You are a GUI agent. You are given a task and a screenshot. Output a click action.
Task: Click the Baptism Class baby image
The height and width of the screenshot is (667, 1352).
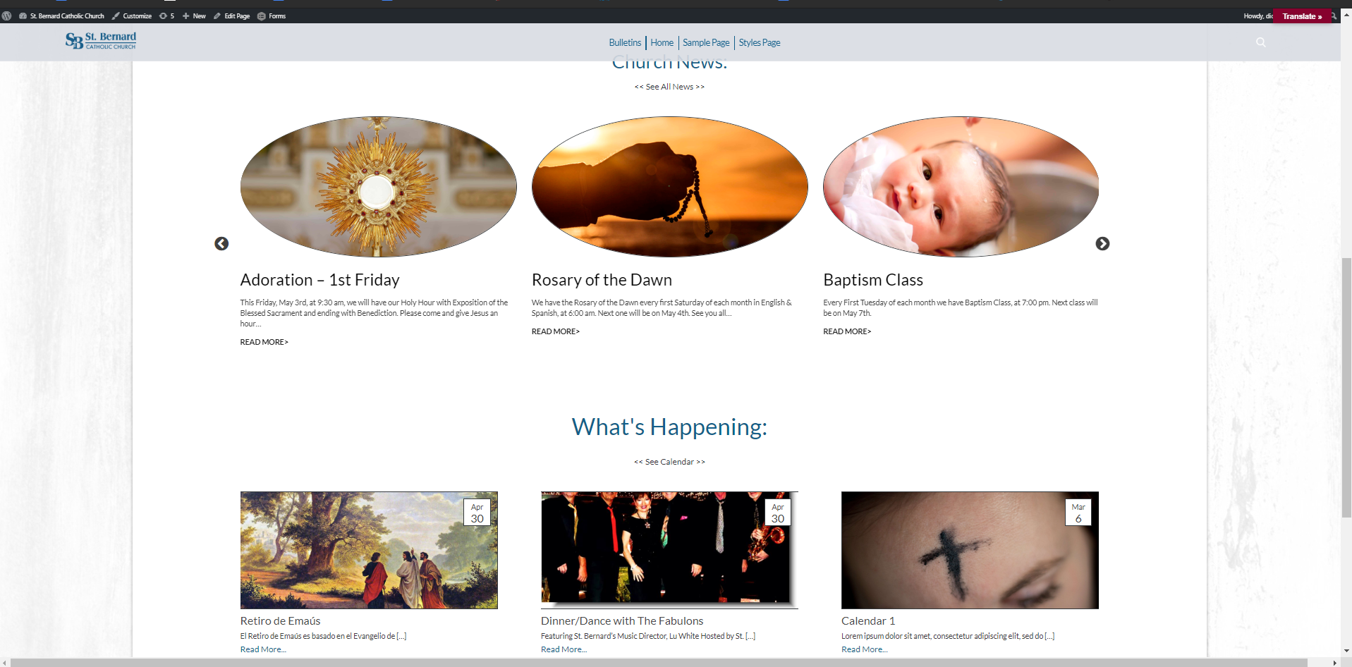pyautogui.click(x=961, y=187)
